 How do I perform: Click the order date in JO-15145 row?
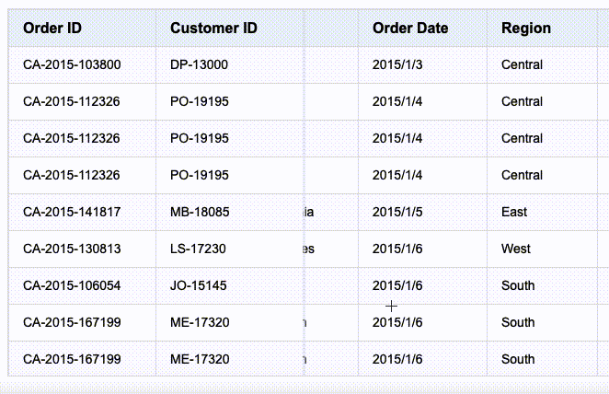point(397,285)
